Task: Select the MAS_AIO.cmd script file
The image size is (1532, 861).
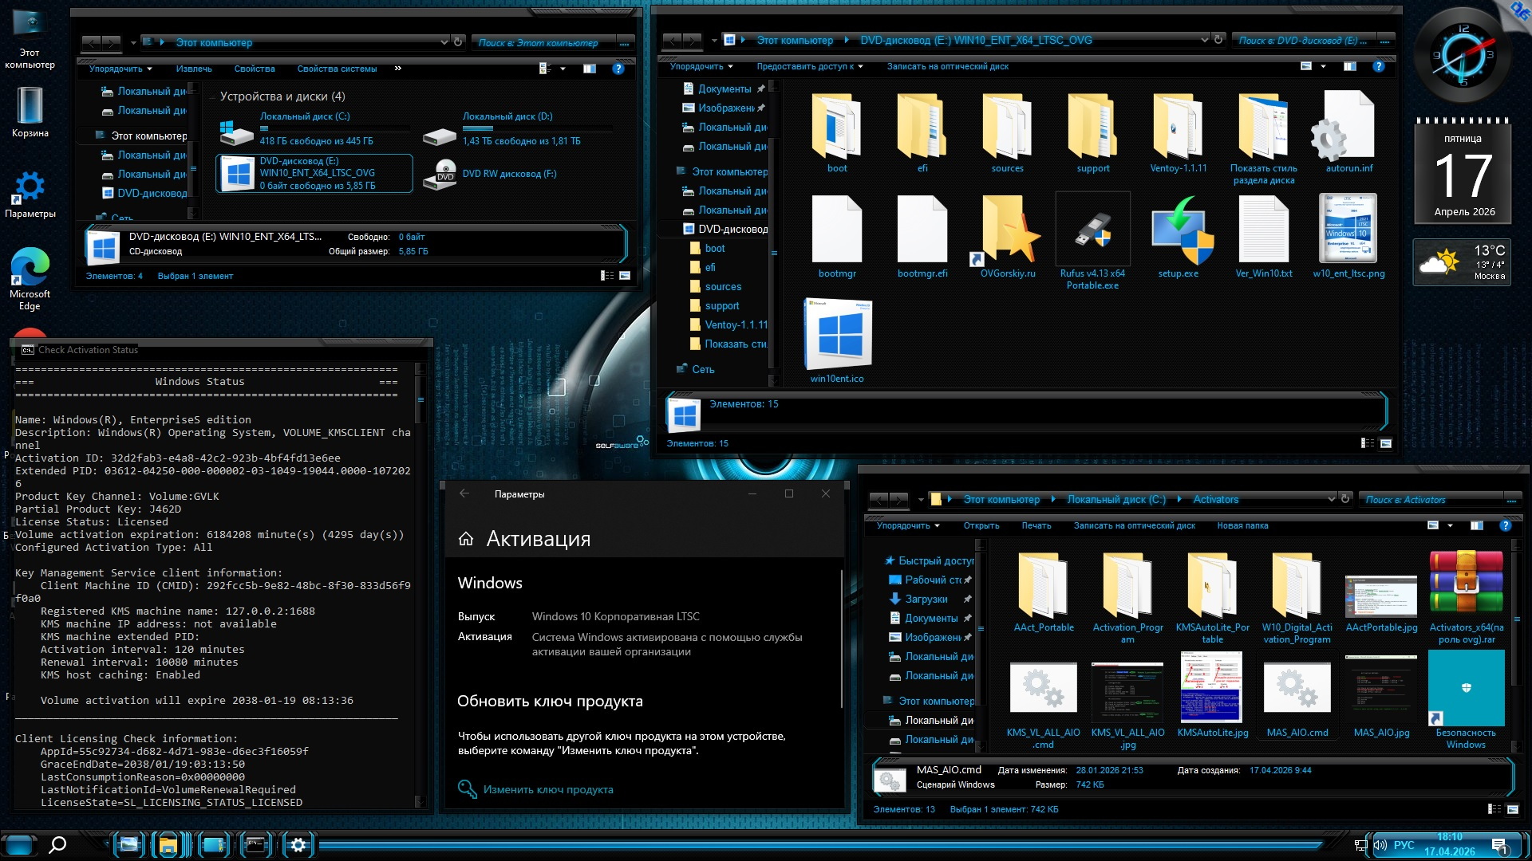Action: point(1297,689)
